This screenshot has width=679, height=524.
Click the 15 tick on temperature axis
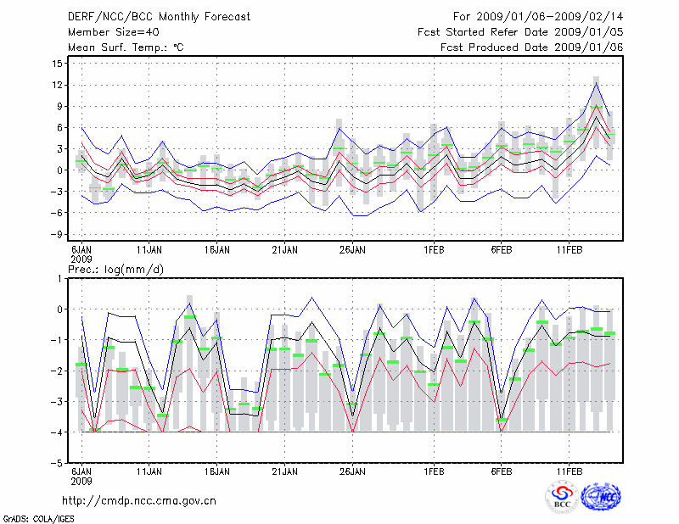click(55, 64)
